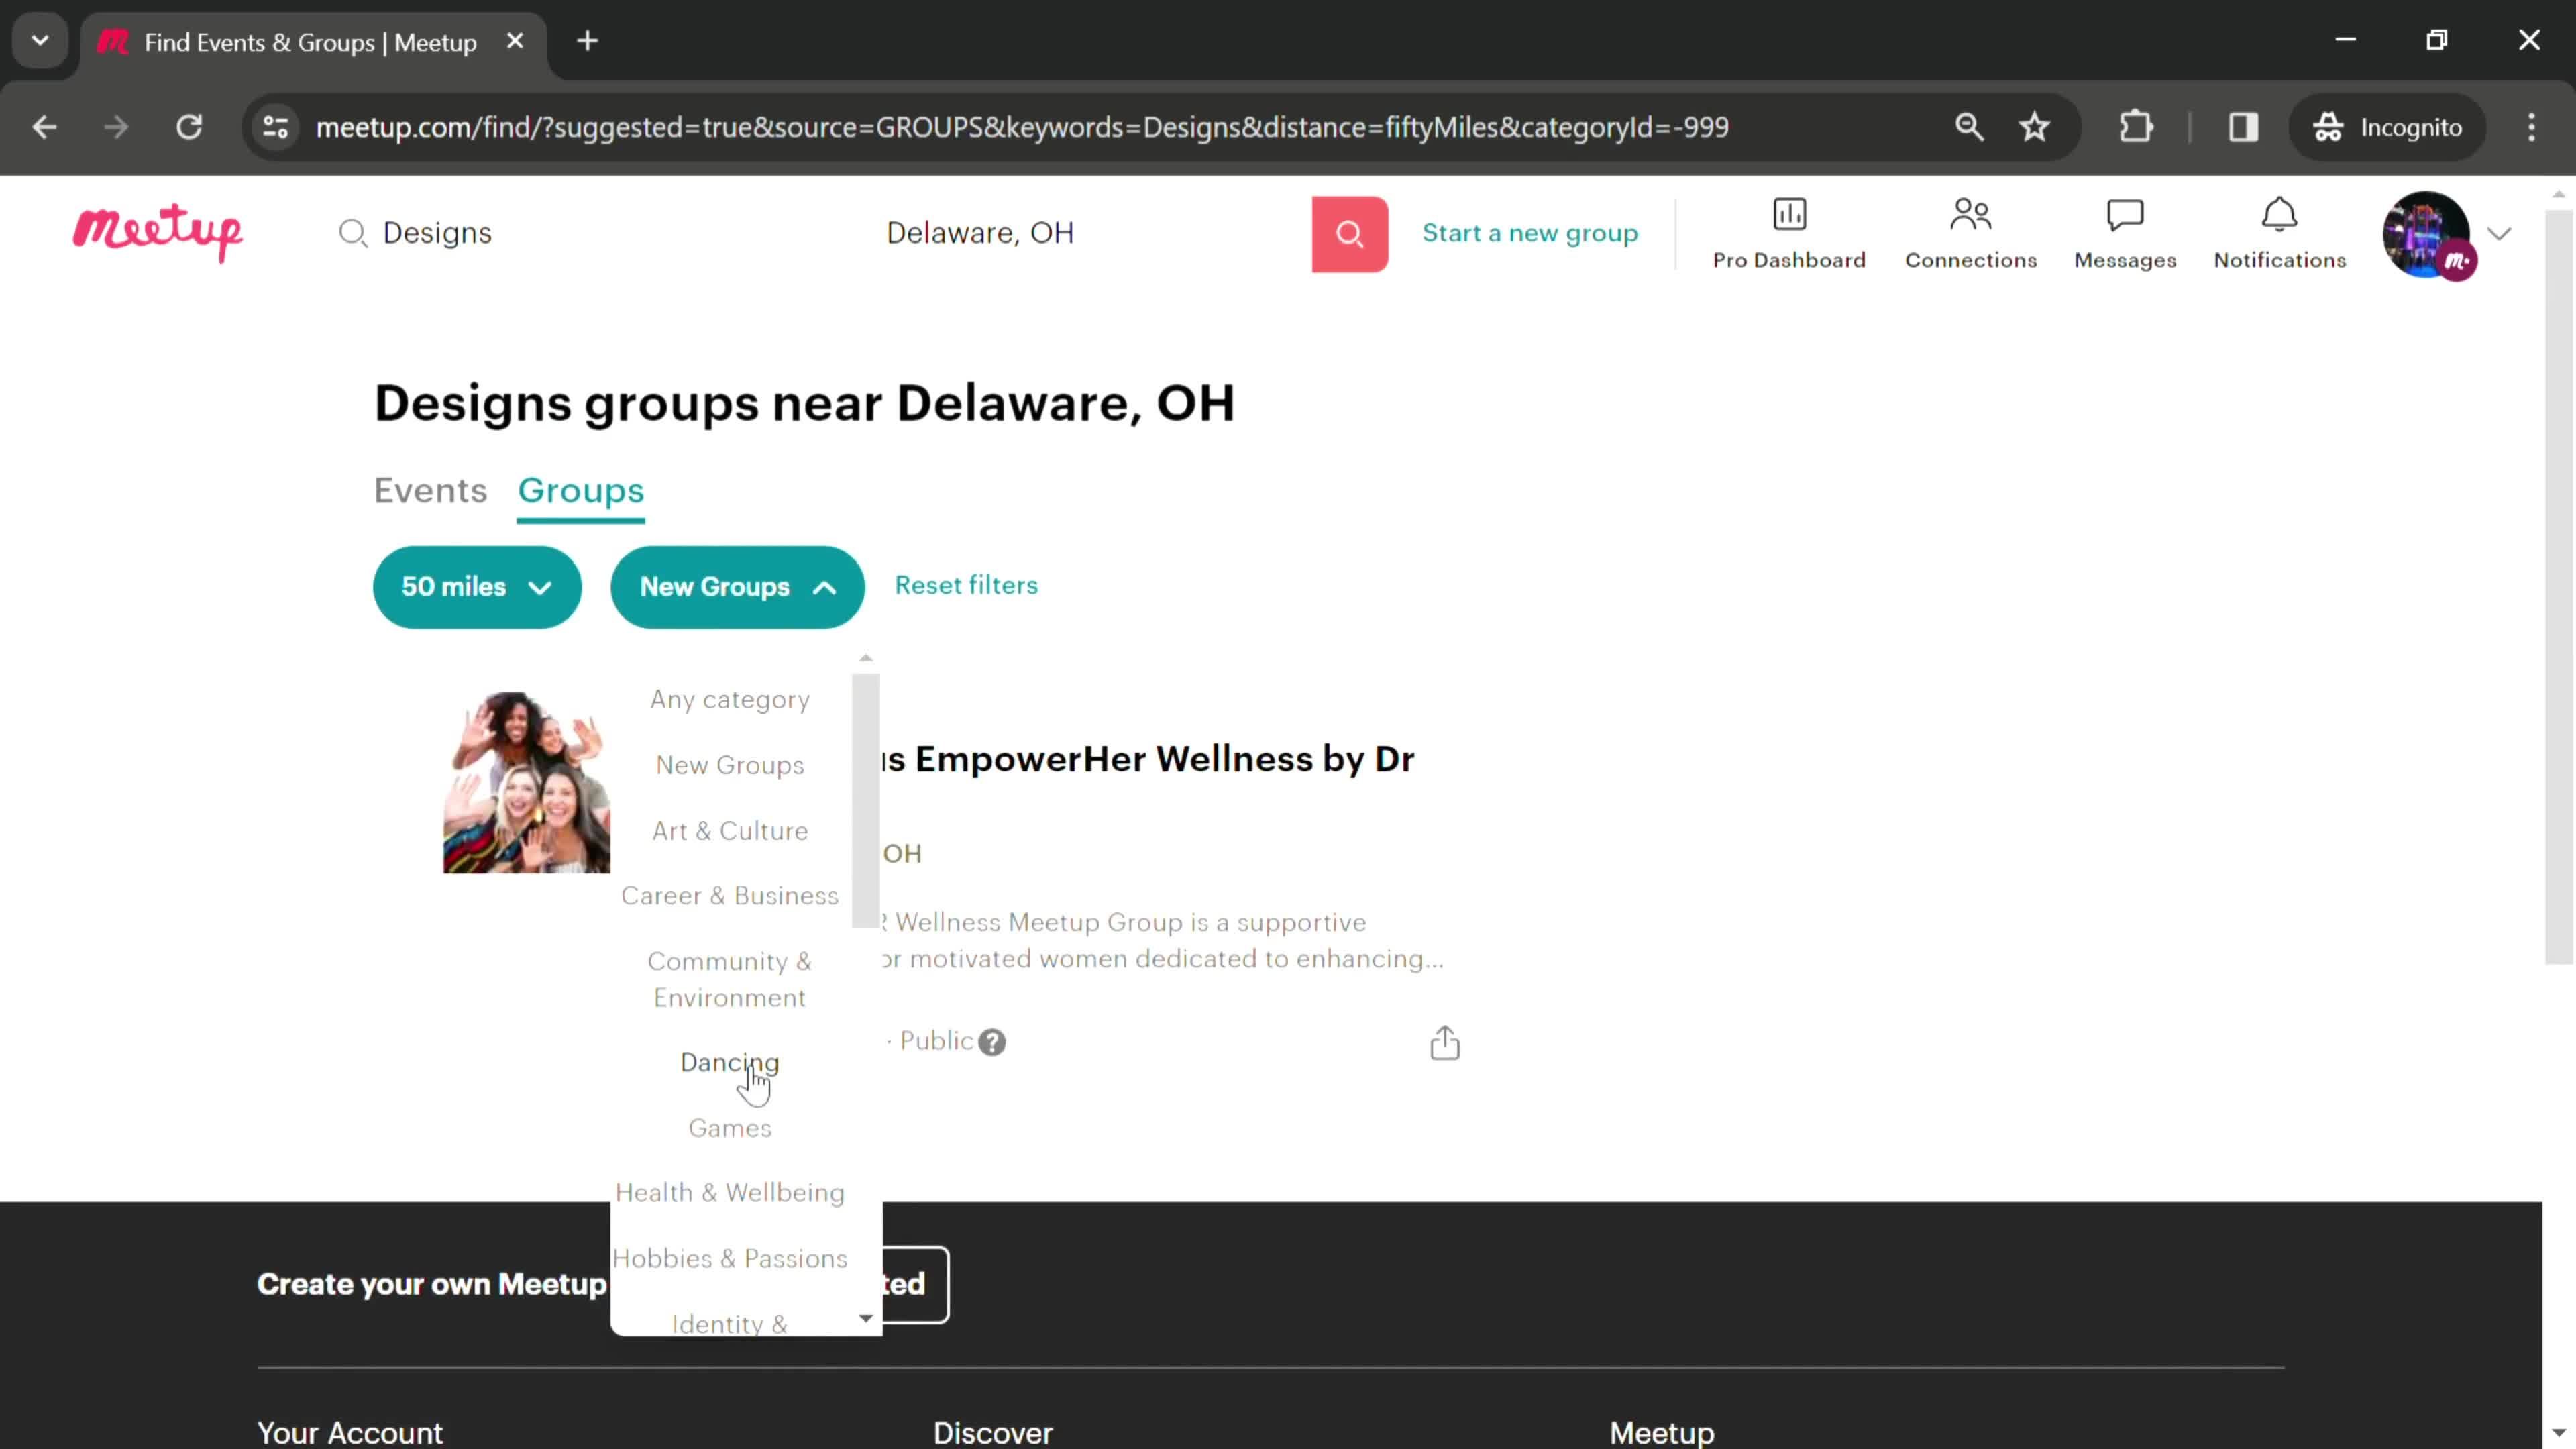Go forward in browser history

(116, 127)
